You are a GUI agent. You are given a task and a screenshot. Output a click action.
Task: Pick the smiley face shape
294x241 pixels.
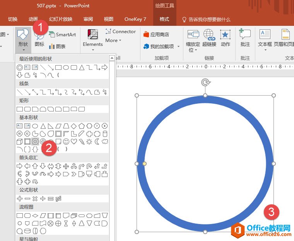tap(66, 142)
